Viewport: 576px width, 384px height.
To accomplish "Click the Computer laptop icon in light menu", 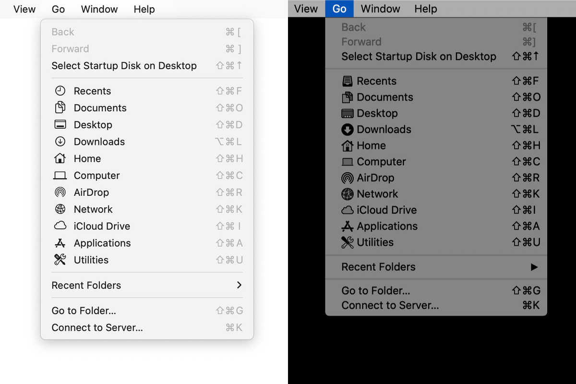I will tap(60, 176).
